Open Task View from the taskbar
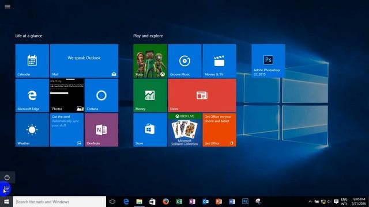Screen dimensions: 369x207 point(112,202)
